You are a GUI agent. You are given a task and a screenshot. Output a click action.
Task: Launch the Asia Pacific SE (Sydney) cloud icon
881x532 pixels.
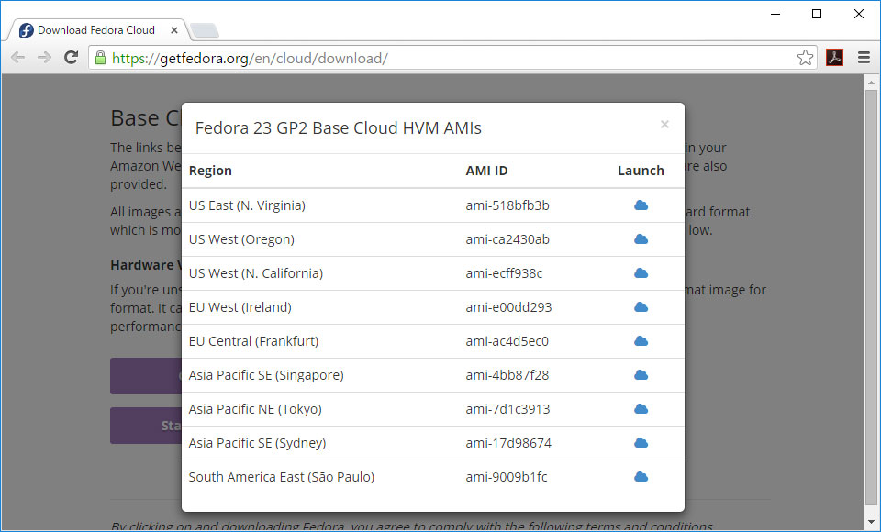tap(641, 443)
